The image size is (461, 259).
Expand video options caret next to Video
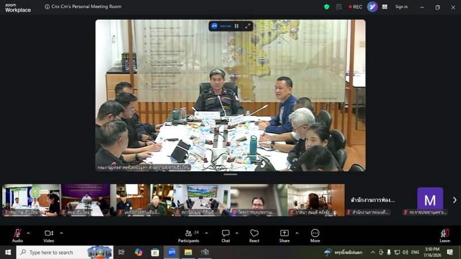tap(62, 233)
